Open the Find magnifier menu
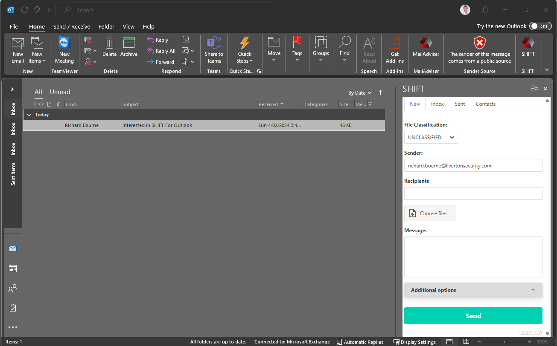This screenshot has height=346, width=557. [x=344, y=49]
